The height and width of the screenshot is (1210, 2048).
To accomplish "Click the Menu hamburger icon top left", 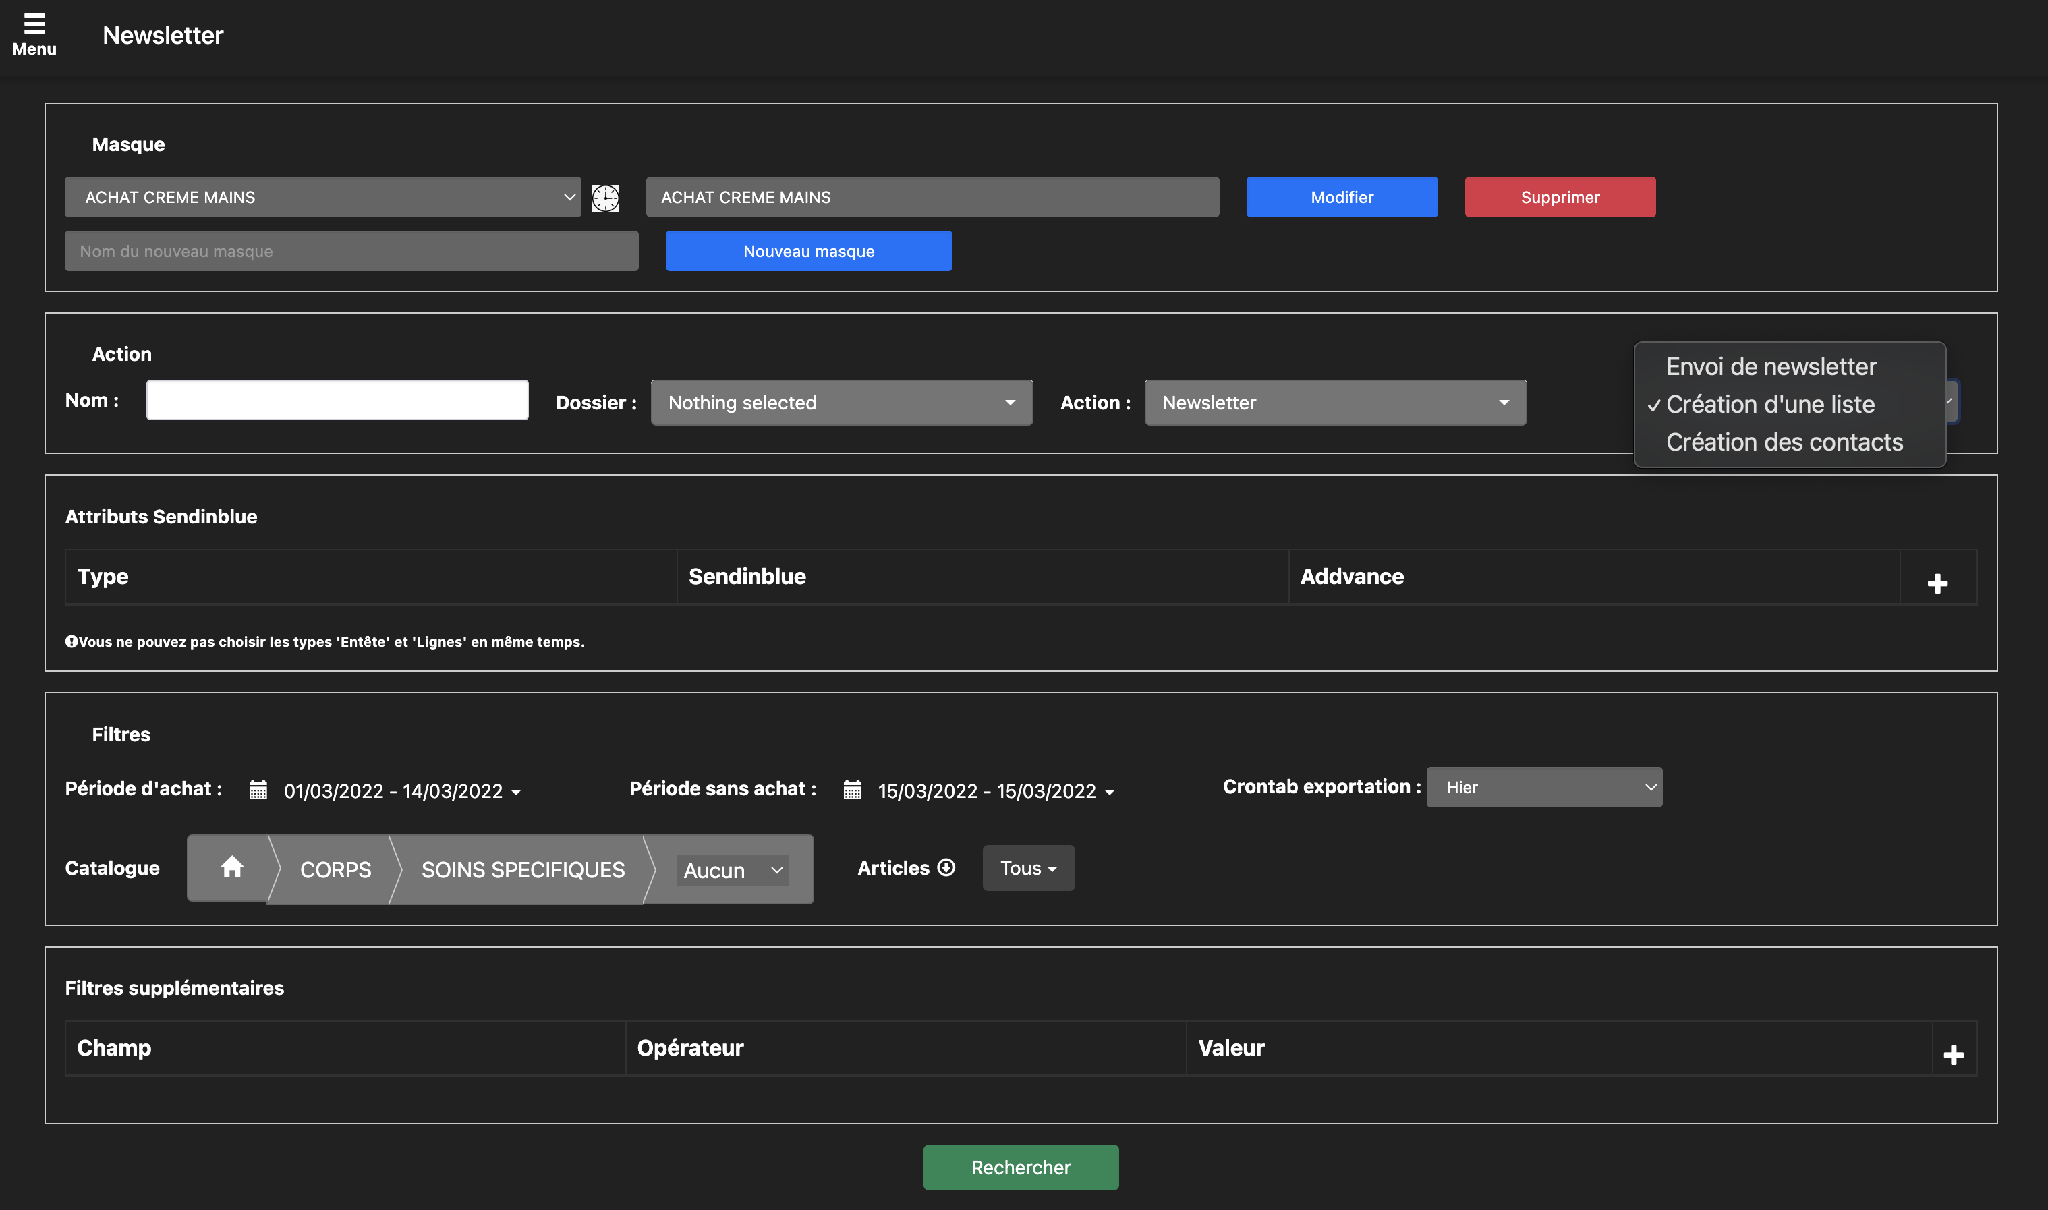I will pos(33,23).
